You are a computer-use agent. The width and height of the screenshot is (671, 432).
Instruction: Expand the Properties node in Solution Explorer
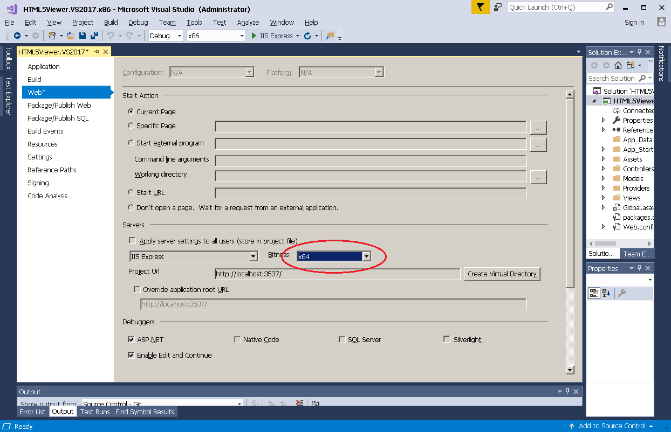coord(604,120)
